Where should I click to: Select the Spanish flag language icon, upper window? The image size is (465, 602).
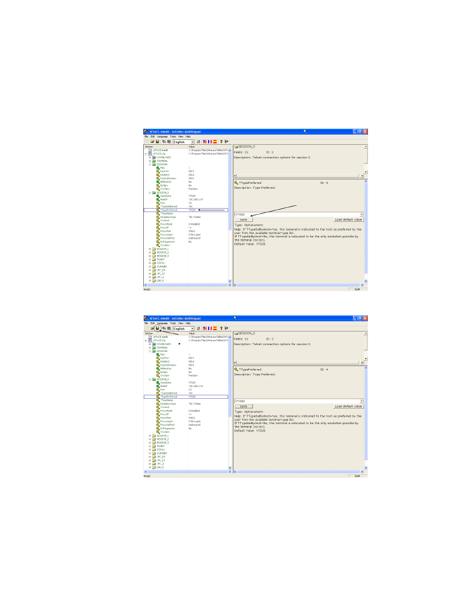(215, 142)
